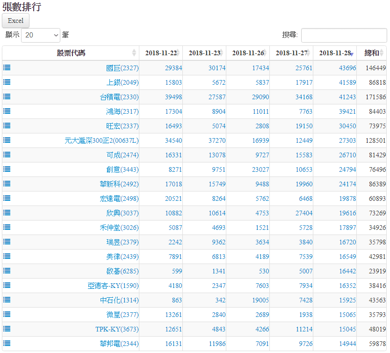390x353 pixels.
Task: Click the list icon beside 鴻海(2317)
Action: click(7, 111)
